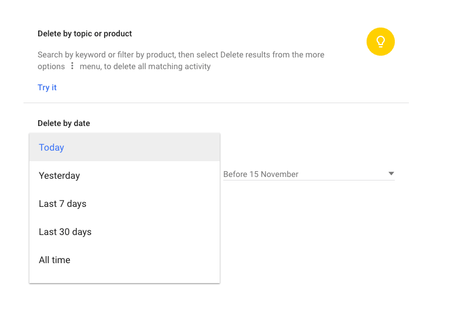Click the underline beneath the Before date field
Screen dimensions: 460x320
[309, 180]
